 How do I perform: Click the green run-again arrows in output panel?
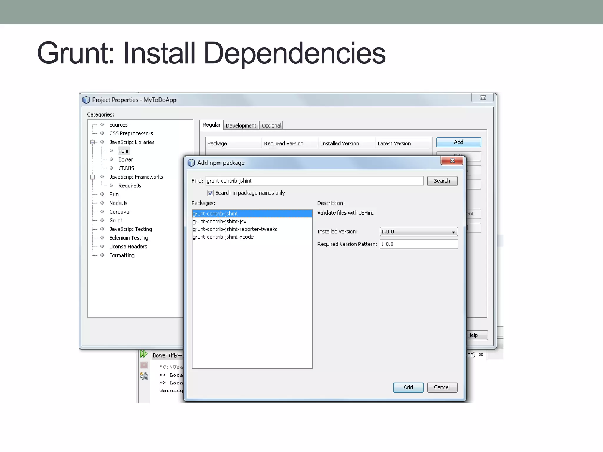click(x=144, y=354)
